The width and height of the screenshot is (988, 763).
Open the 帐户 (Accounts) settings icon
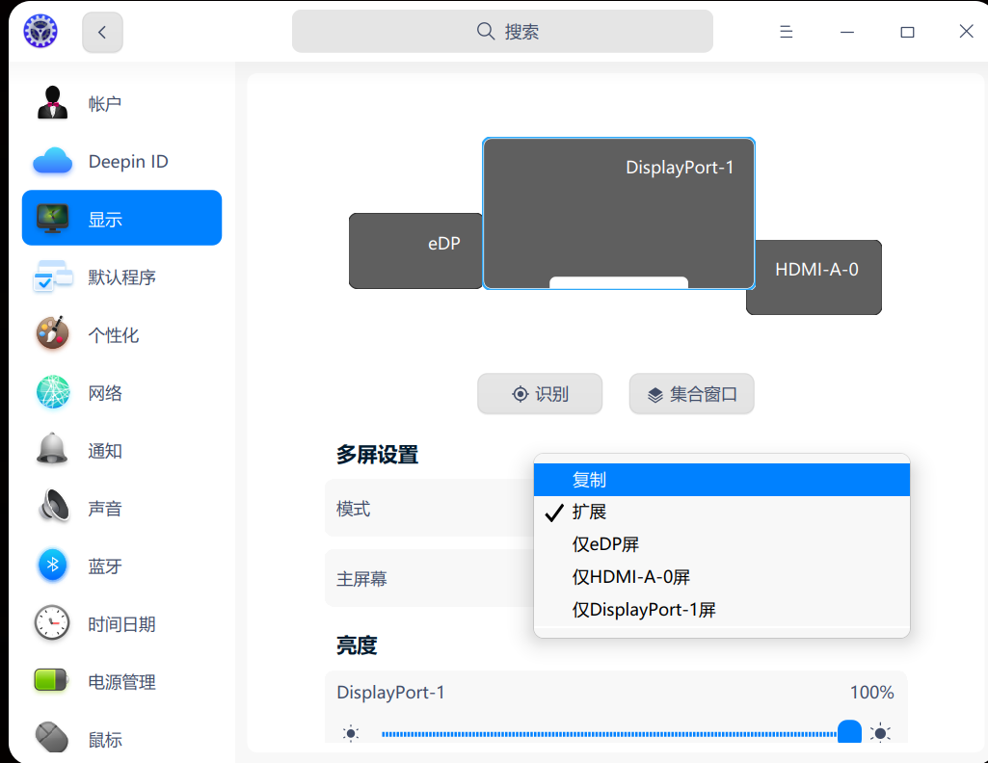pos(53,103)
